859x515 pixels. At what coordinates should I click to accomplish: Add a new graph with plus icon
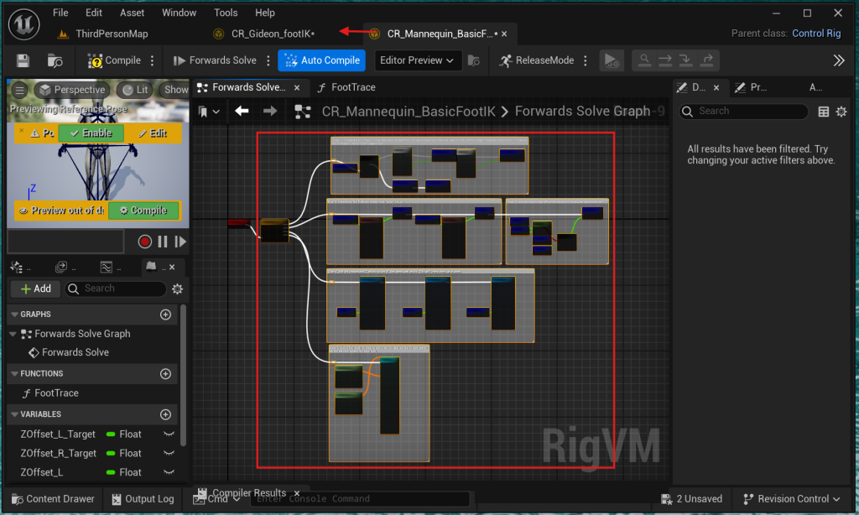[x=165, y=315]
